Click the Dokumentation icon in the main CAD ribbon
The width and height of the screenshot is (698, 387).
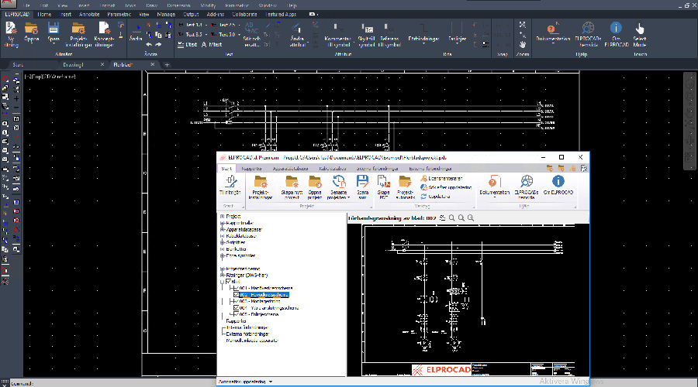pyautogui.click(x=553, y=29)
